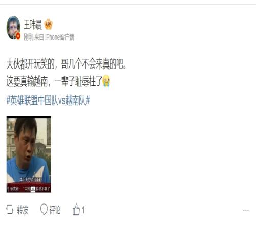Like the post with thumbs-up icon
Image resolution: width=256 pixels, height=225 pixels.
click(x=76, y=209)
